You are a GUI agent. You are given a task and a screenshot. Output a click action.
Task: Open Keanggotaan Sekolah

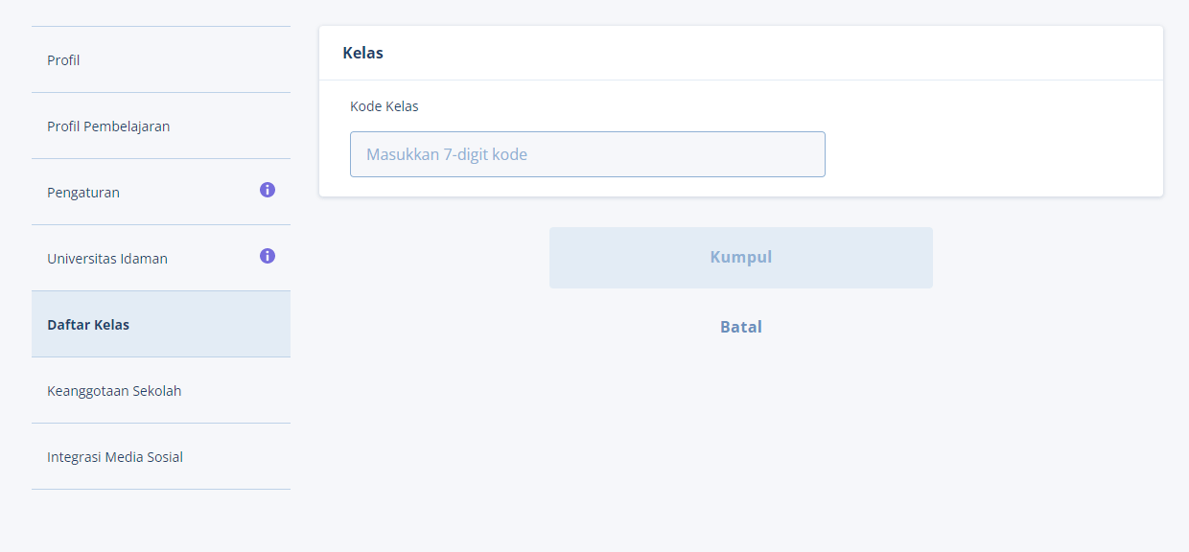tap(161, 391)
